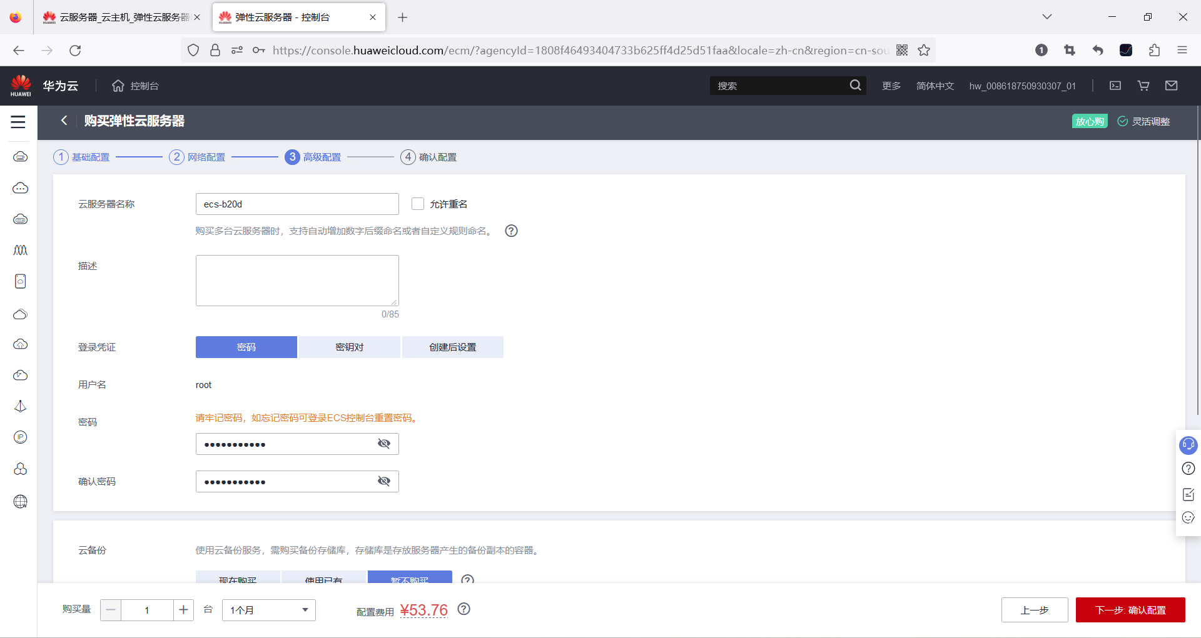Switch to the 云服务器_云主机 browser tab
This screenshot has width=1201, height=638.
121,17
